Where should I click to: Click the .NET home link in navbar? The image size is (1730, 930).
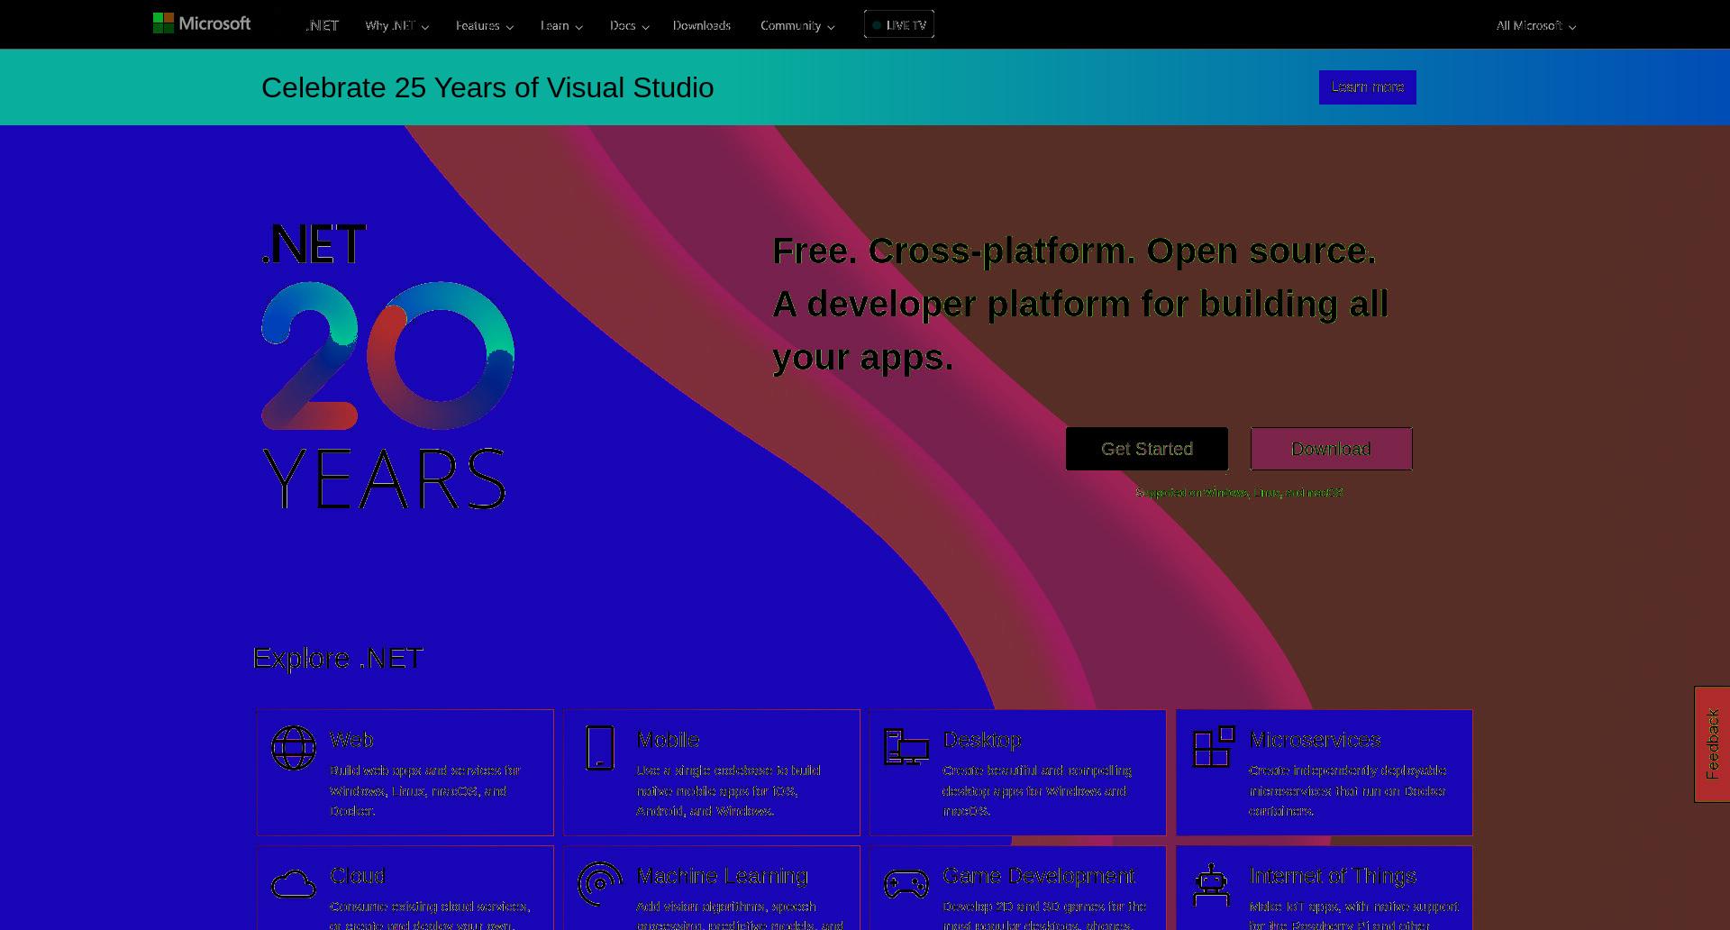click(322, 25)
